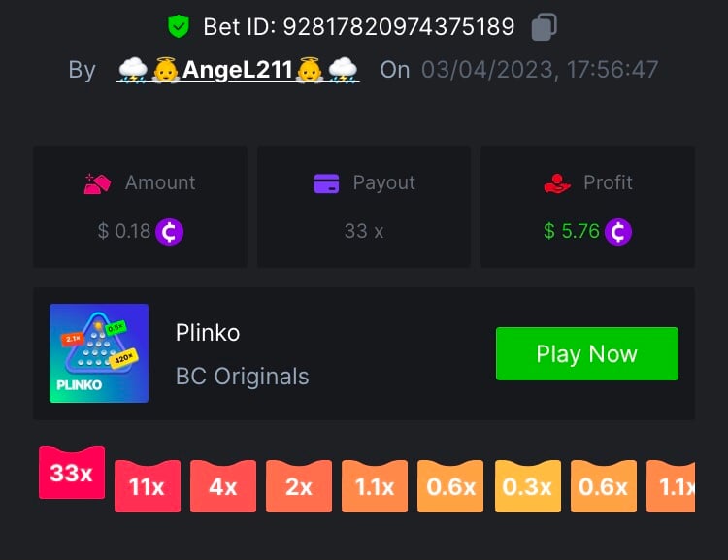Click the pink Amount icon
The image size is (728, 560).
click(x=97, y=183)
